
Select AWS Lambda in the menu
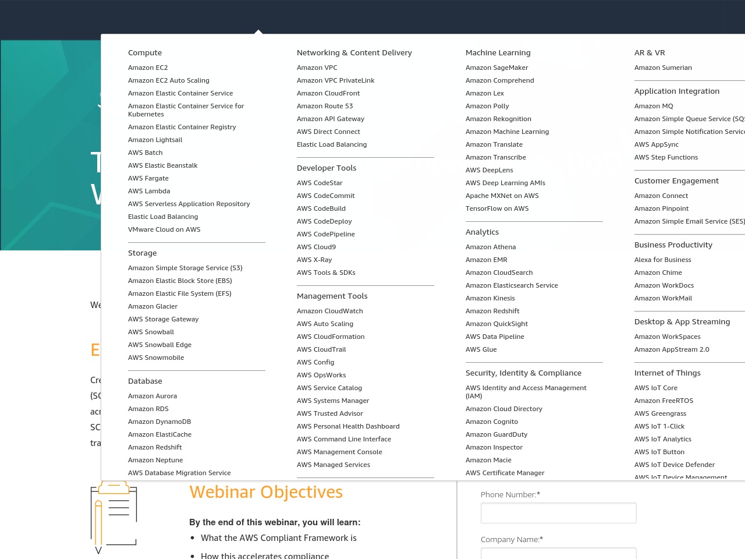149,191
